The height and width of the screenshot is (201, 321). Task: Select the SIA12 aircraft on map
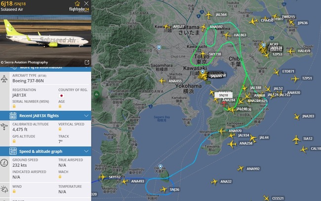tap(296, 139)
